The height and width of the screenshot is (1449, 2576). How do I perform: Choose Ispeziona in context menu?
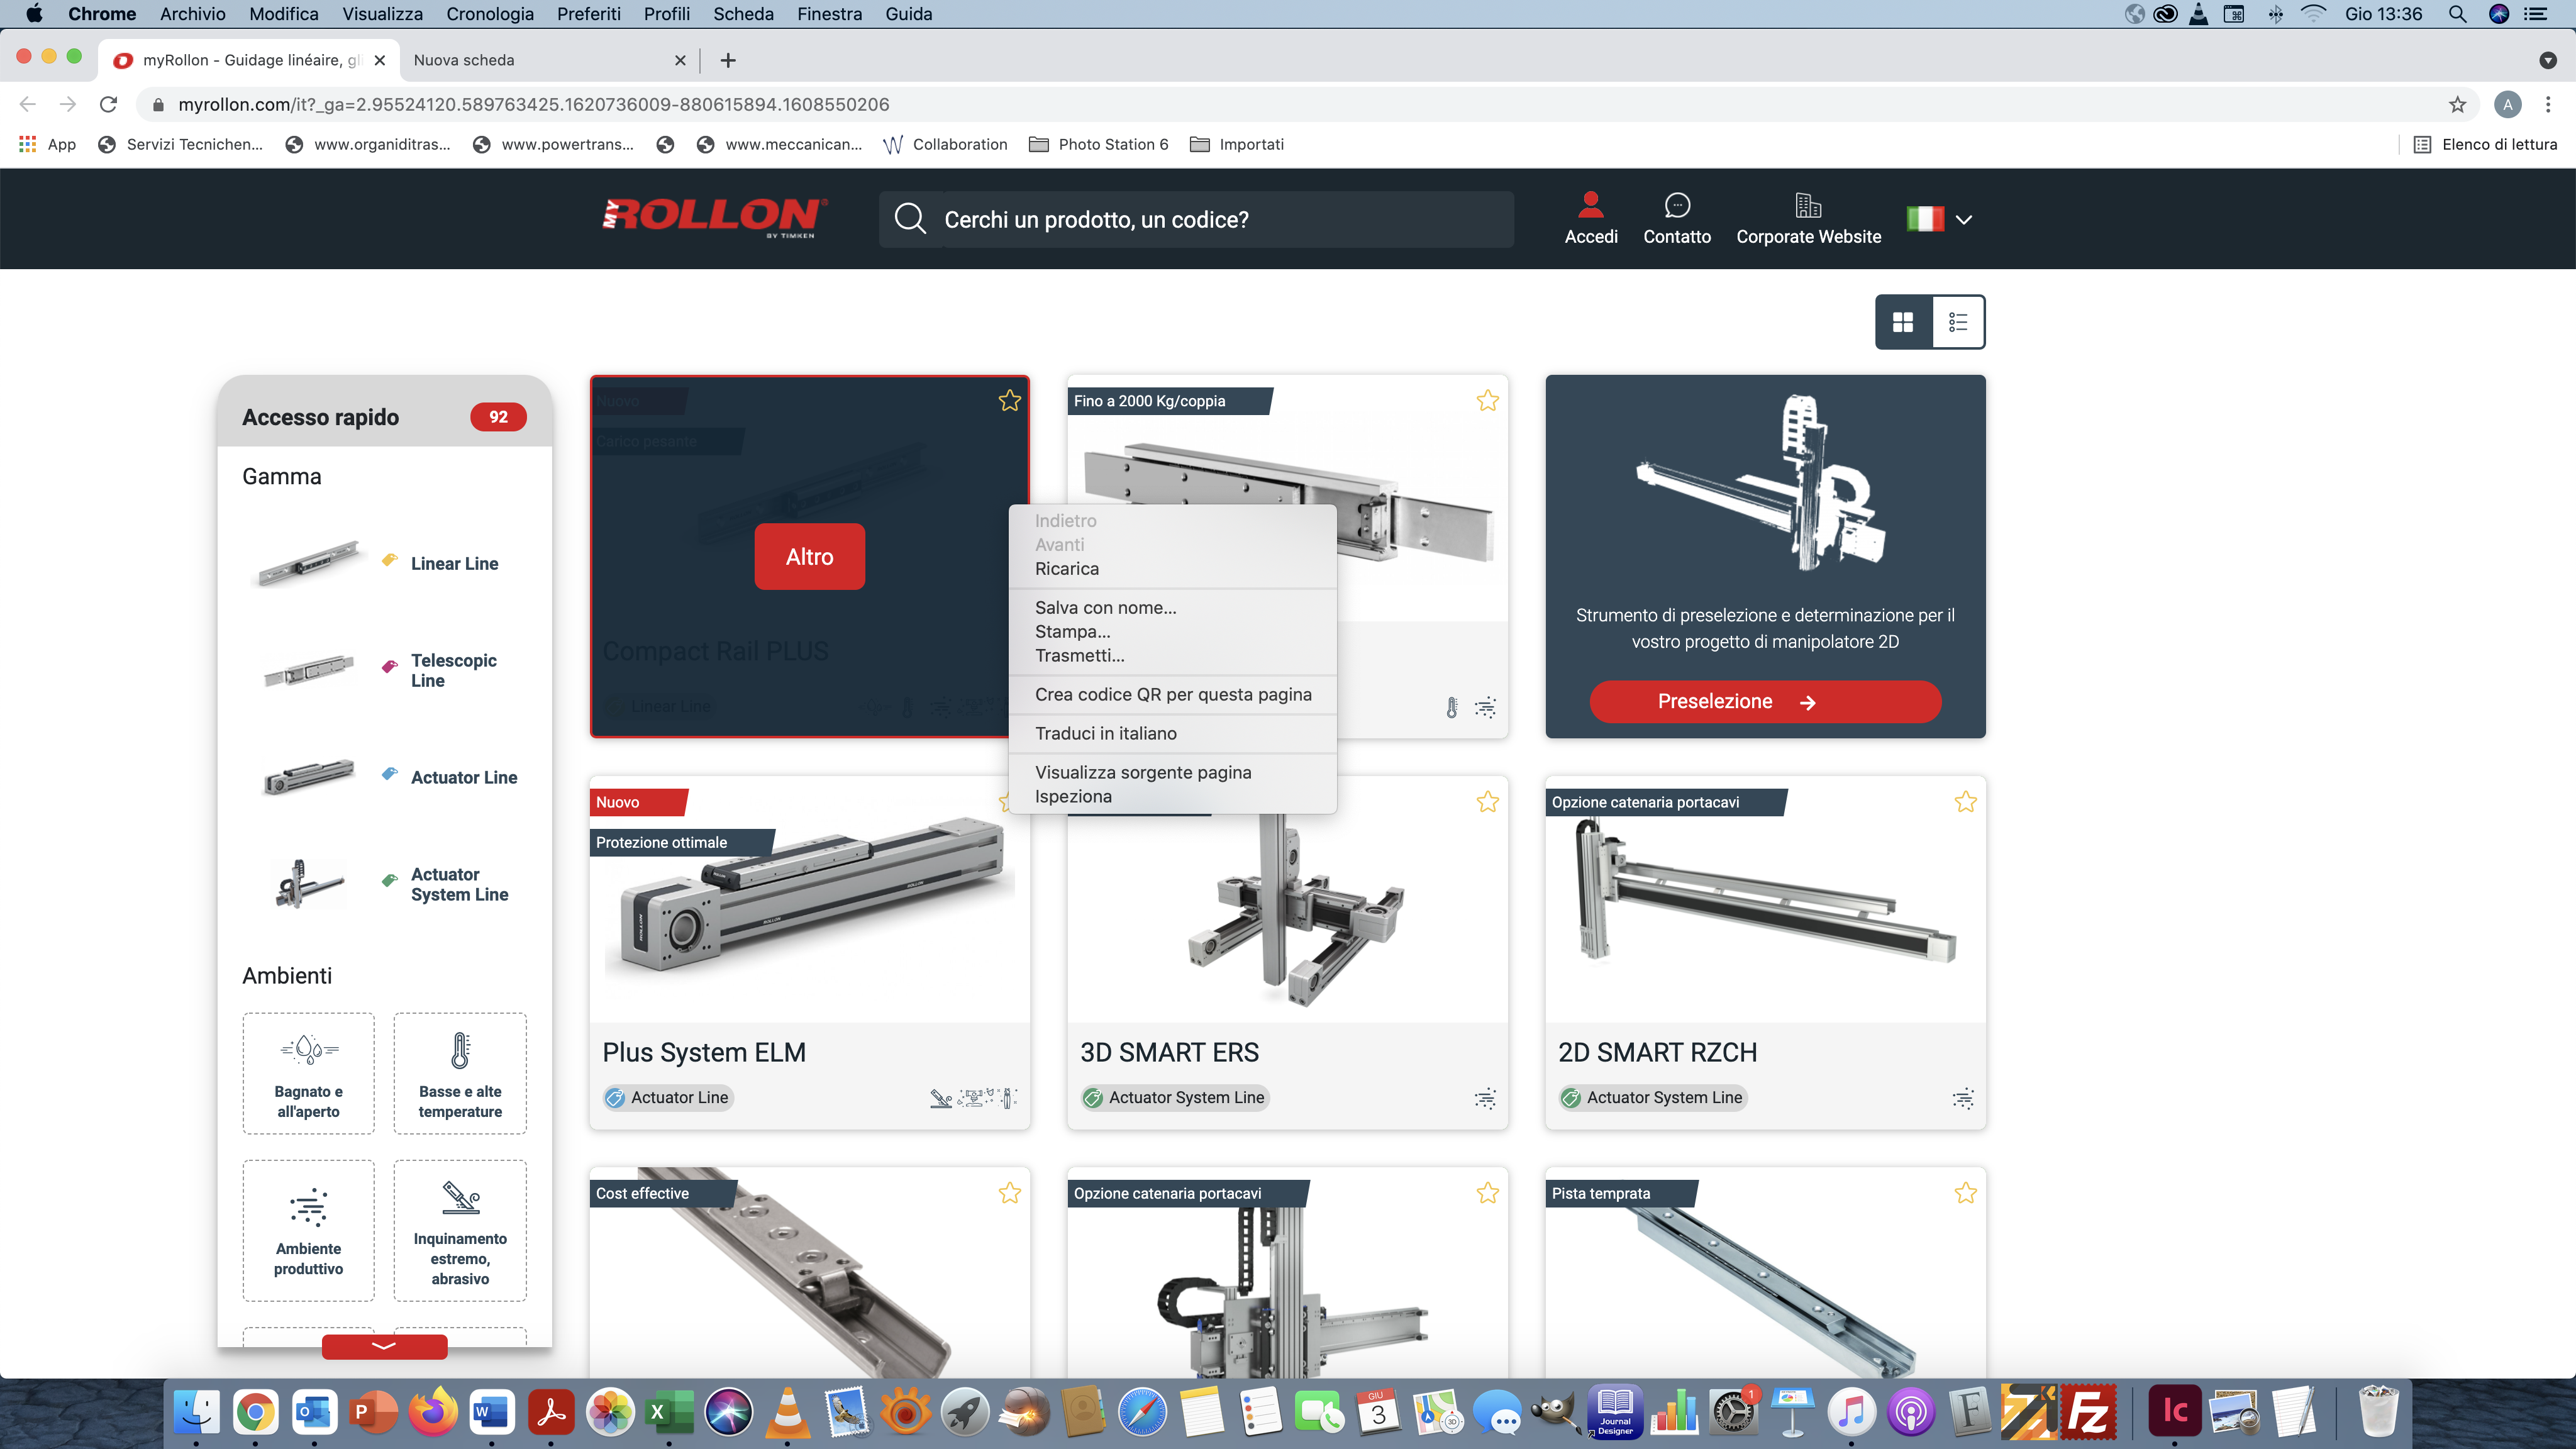(x=1072, y=796)
